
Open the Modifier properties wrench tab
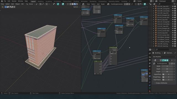tap(150, 76)
